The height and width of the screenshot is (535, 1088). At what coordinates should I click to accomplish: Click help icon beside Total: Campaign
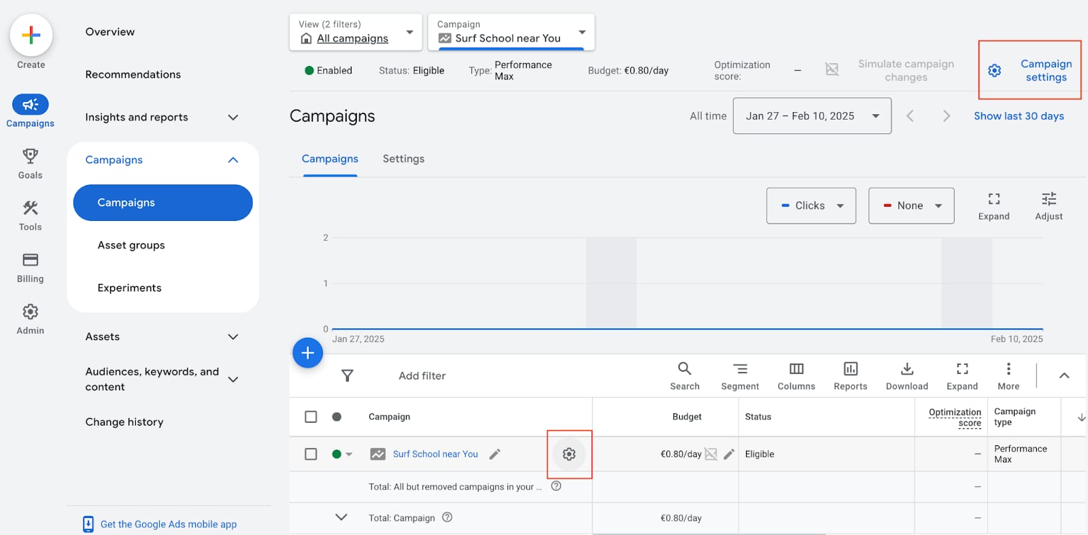click(x=447, y=517)
